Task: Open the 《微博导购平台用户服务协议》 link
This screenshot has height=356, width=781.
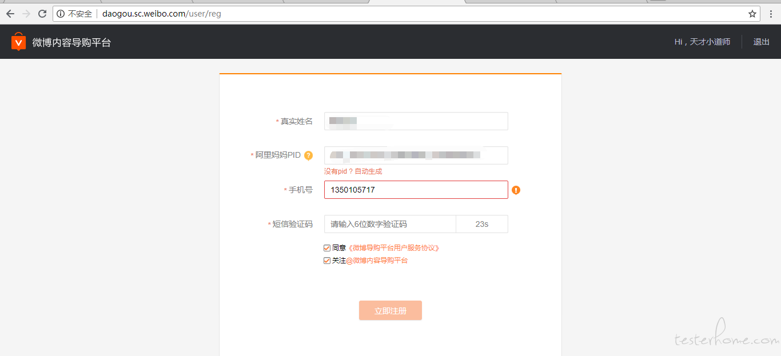Action: [393, 248]
